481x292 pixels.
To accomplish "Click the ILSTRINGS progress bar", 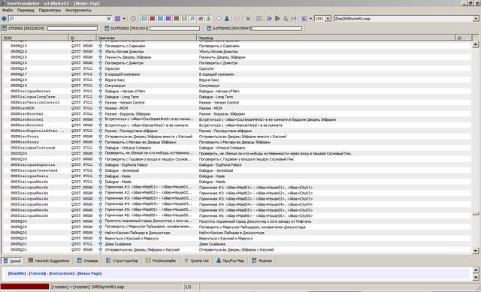I will tap(277, 29).
